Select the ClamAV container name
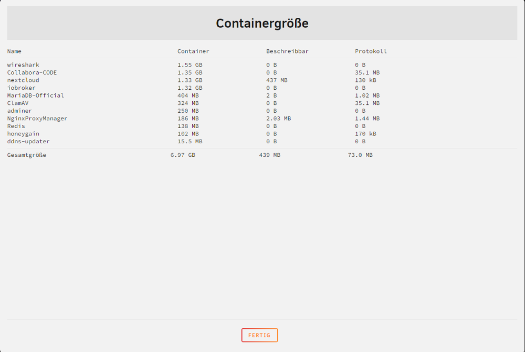The height and width of the screenshot is (352, 525). tap(18, 103)
